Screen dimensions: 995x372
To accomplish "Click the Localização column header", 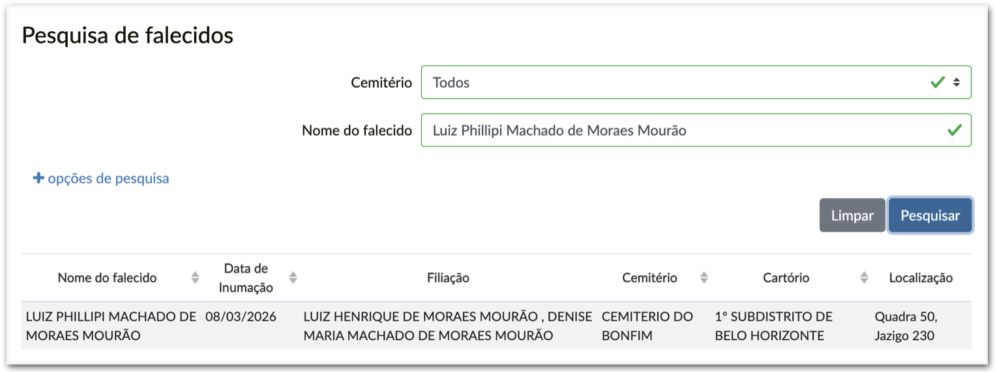I will point(921,278).
